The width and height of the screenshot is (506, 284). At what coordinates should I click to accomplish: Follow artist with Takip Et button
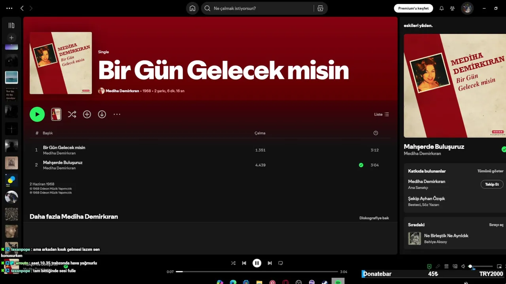click(492, 184)
